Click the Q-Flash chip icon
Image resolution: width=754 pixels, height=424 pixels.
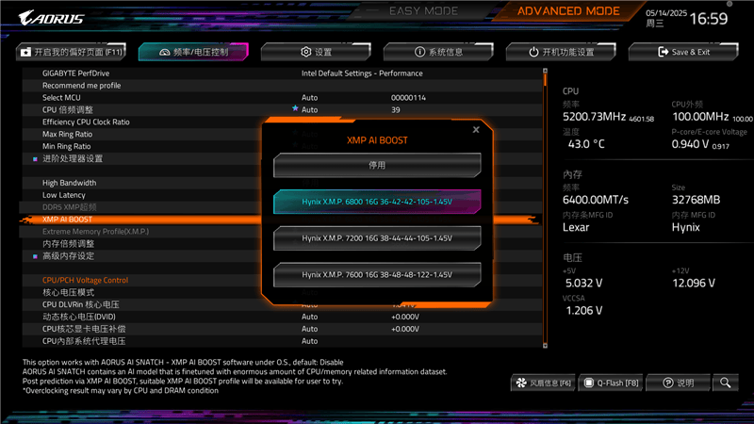pos(588,383)
